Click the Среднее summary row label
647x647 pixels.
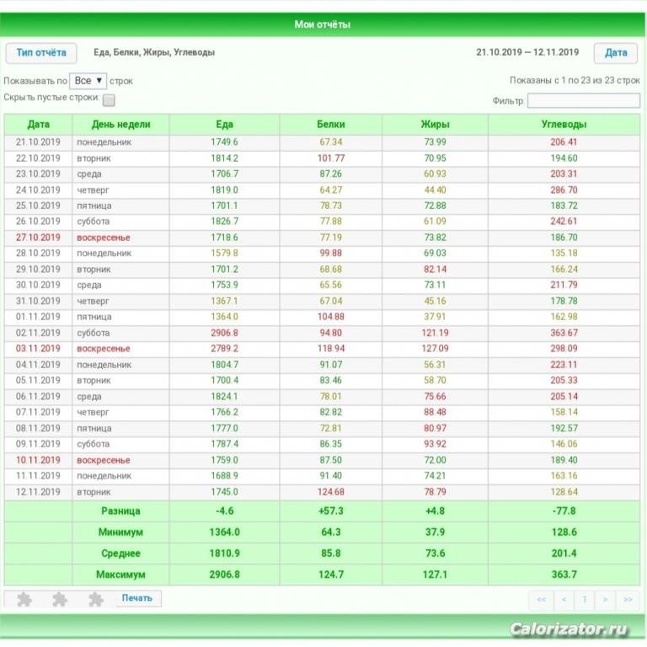[x=120, y=553]
